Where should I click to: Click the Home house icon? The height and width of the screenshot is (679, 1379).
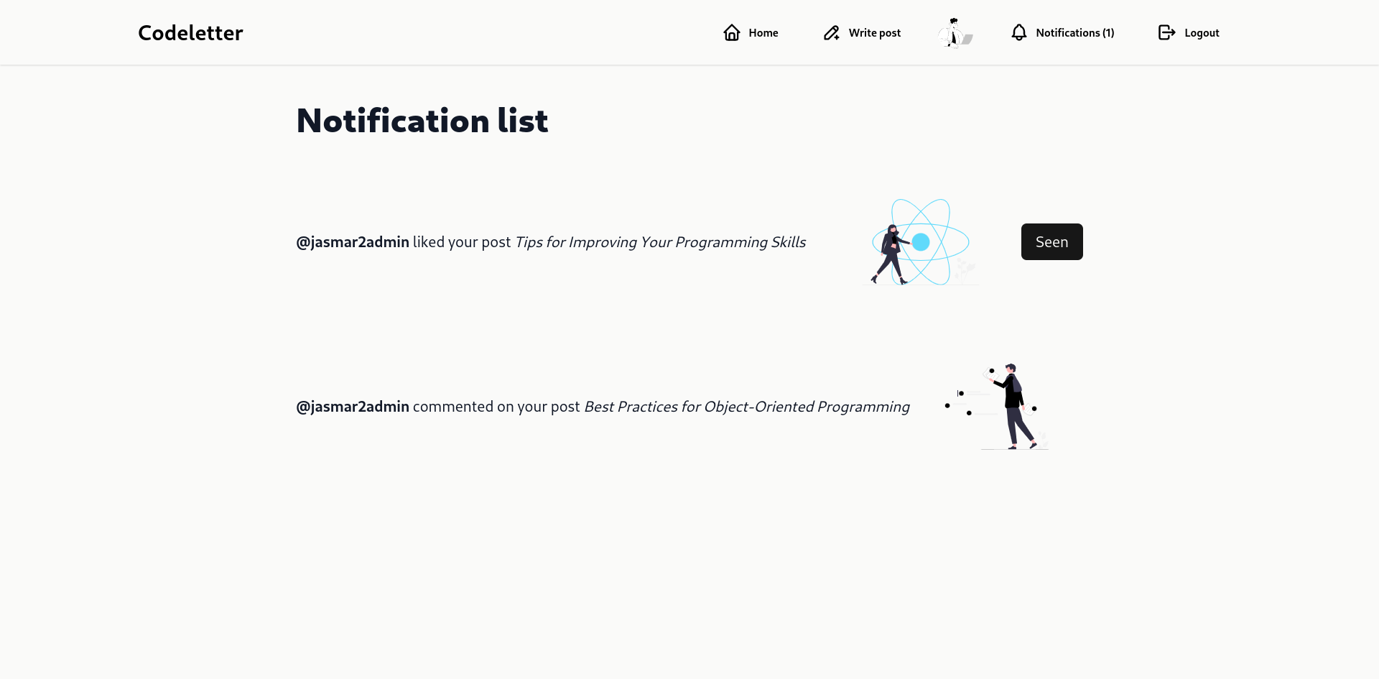click(732, 32)
